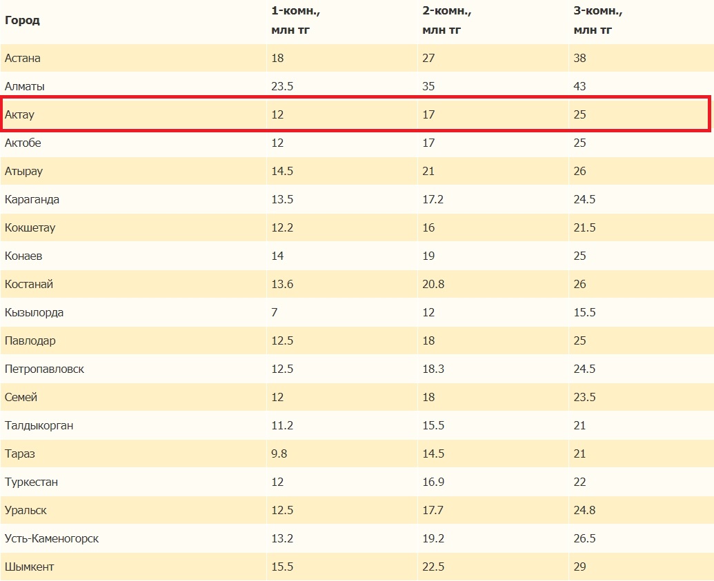Click Тараз 1-room price 9.8

coord(280,453)
